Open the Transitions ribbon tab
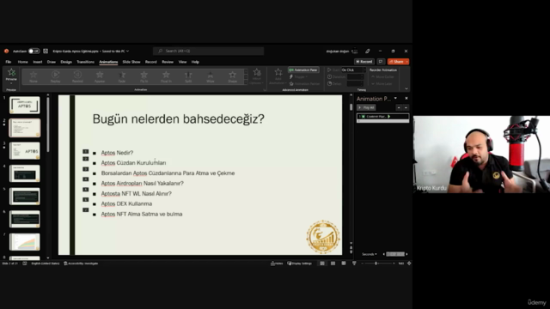This screenshot has width=550, height=309. tap(85, 62)
